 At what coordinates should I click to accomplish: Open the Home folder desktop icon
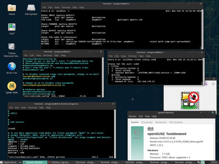coord(12,9)
